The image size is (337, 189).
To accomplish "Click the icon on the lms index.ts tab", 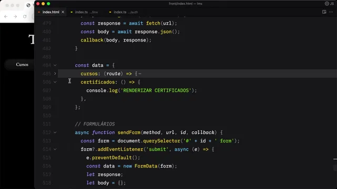I will coord(72,12).
